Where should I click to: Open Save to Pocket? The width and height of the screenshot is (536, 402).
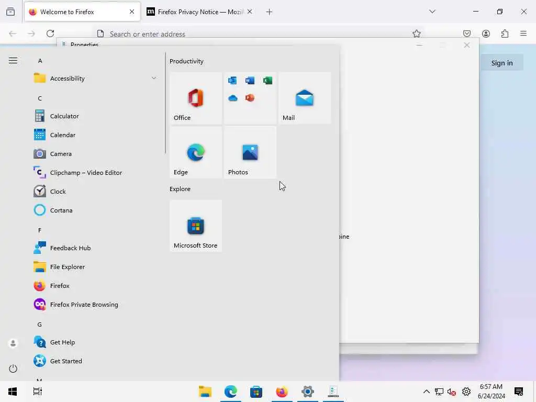[467, 33]
